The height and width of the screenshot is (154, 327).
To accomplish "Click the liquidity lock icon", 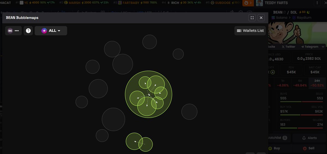I will click(272, 72).
